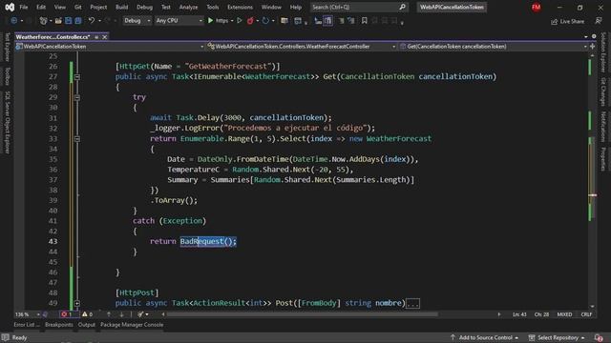Open the WeatherForecastController type navigation dropdown

[x=302, y=47]
